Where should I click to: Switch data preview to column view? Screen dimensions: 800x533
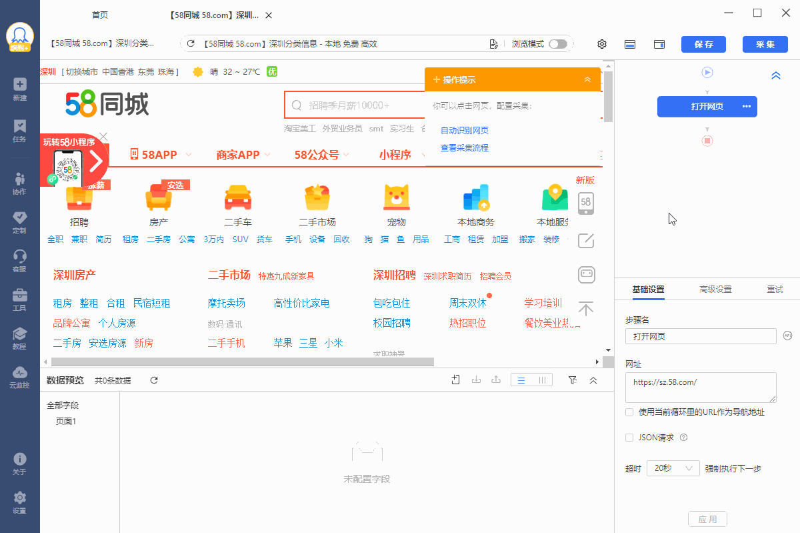542,380
